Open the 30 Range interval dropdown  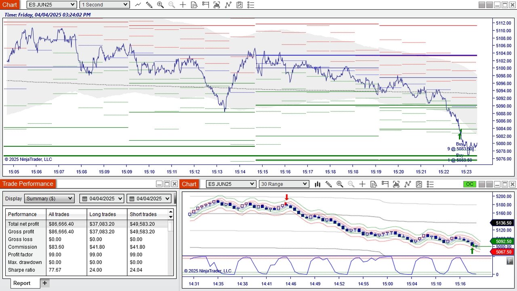click(x=284, y=184)
